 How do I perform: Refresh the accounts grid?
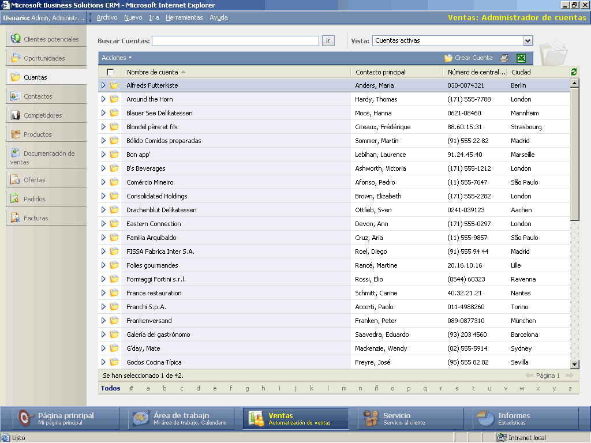pos(574,72)
